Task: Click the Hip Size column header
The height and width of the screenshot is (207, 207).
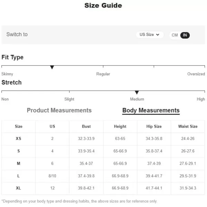Action: tap(154, 126)
